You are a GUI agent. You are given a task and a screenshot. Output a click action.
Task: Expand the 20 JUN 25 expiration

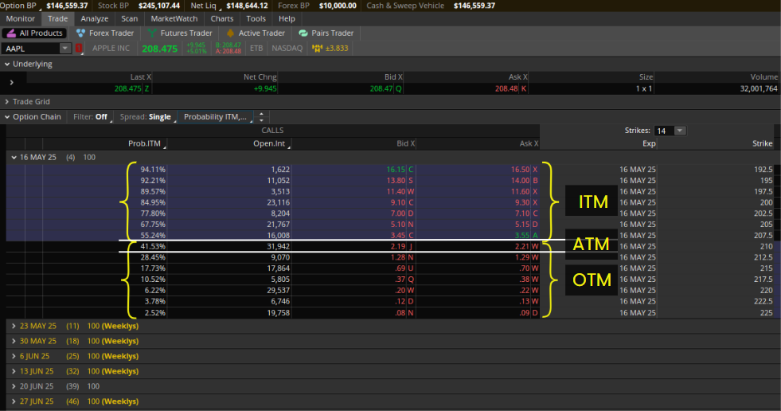pyautogui.click(x=14, y=386)
